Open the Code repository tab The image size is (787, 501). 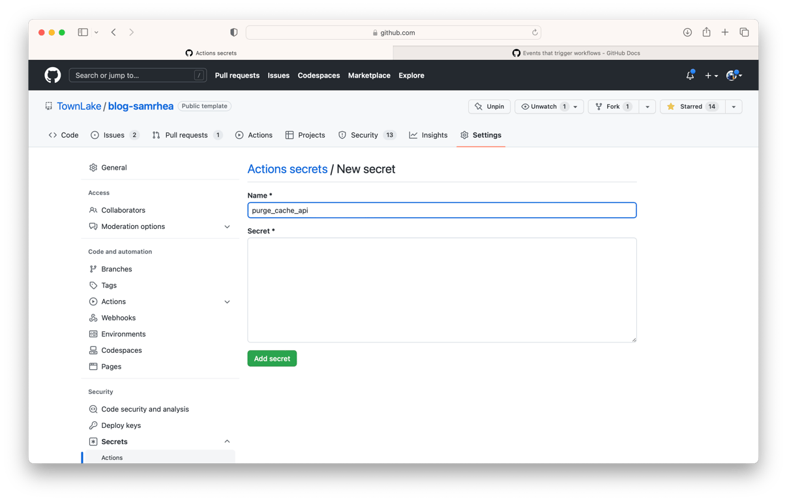tap(63, 135)
